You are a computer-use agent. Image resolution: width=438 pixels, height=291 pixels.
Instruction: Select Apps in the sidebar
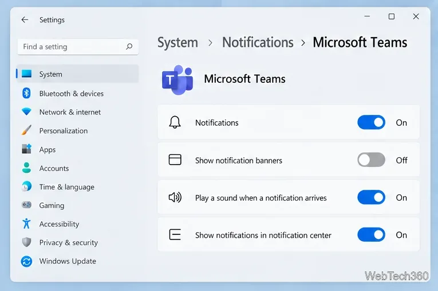coord(48,150)
